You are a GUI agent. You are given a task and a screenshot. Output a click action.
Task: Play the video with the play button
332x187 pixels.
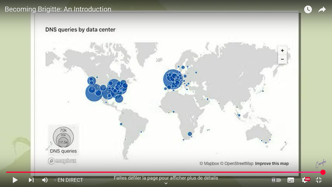(x=15, y=180)
